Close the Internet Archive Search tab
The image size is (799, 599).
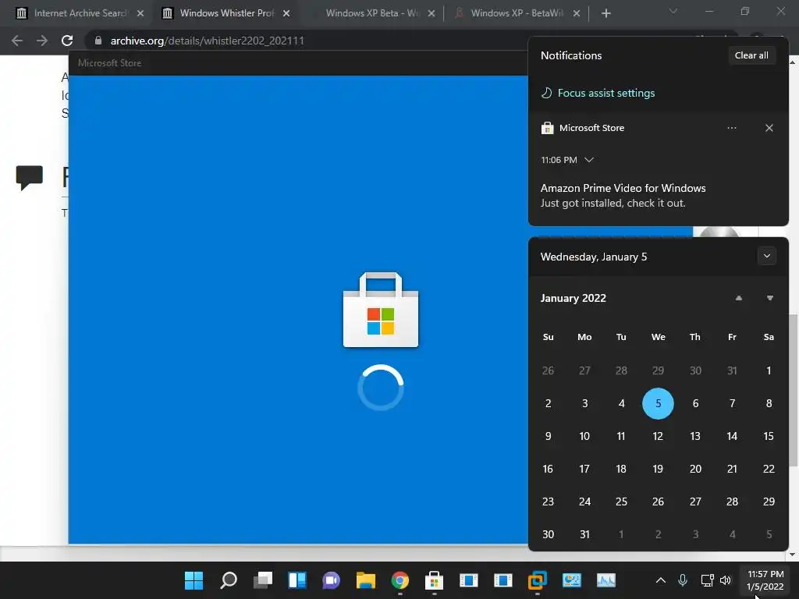tap(140, 13)
